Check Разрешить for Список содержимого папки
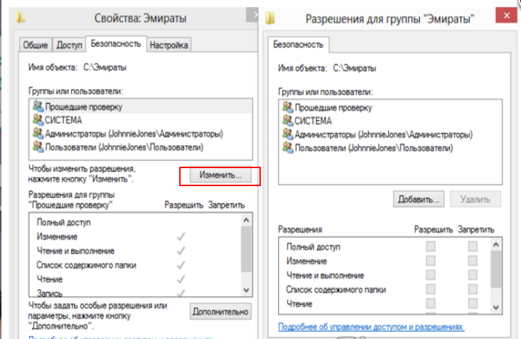 tap(430, 289)
